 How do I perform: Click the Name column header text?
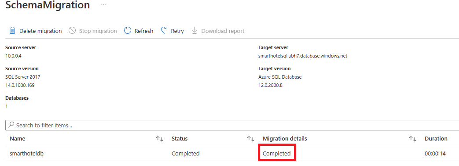click(18, 138)
